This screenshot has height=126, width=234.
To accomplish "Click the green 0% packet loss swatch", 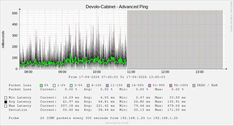I will click(x=41, y=85).
